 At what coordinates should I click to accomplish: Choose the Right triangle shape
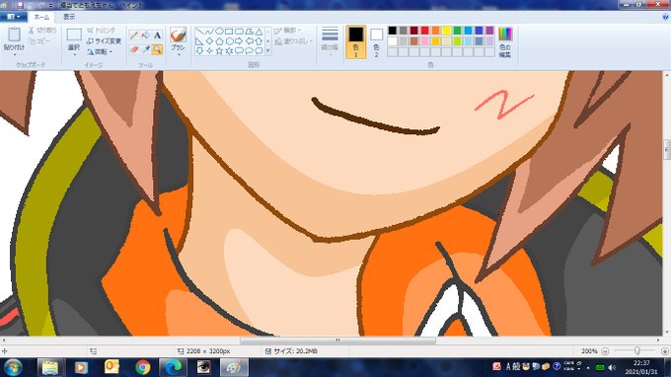click(x=199, y=41)
